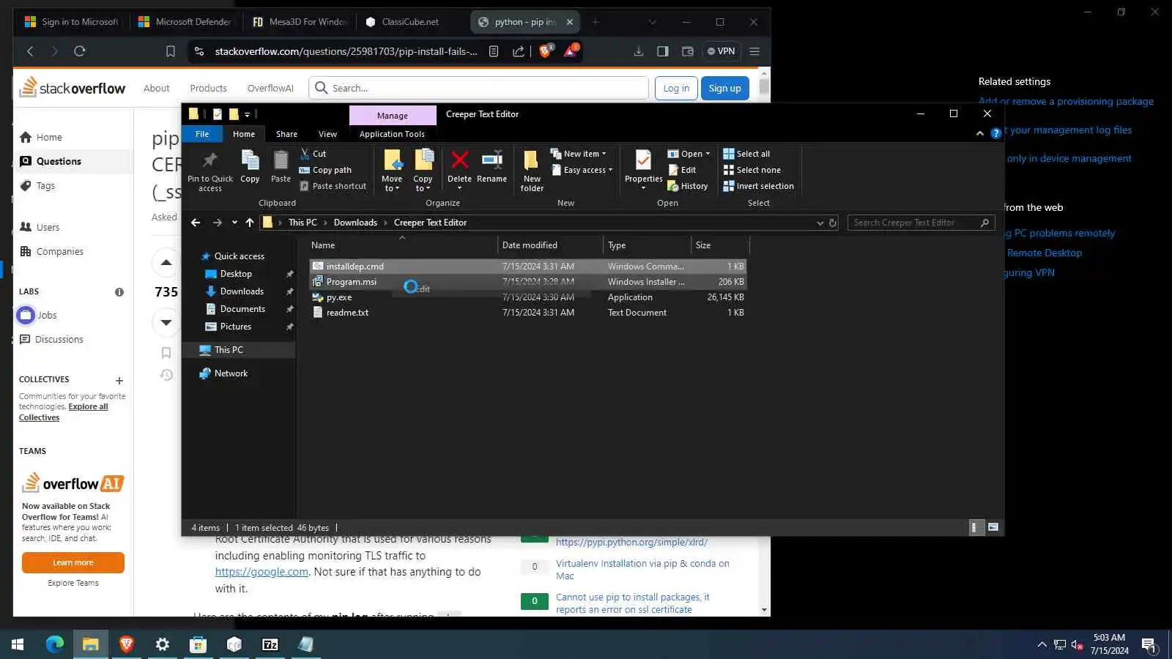Open the Copy to dropdown
Viewport: 1172px width, 659px height.
[423, 171]
